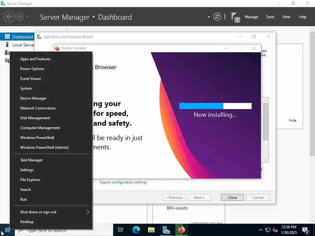This screenshot has width=315, height=236.
Task: Show Desktop via the context menu
Action: (51, 222)
